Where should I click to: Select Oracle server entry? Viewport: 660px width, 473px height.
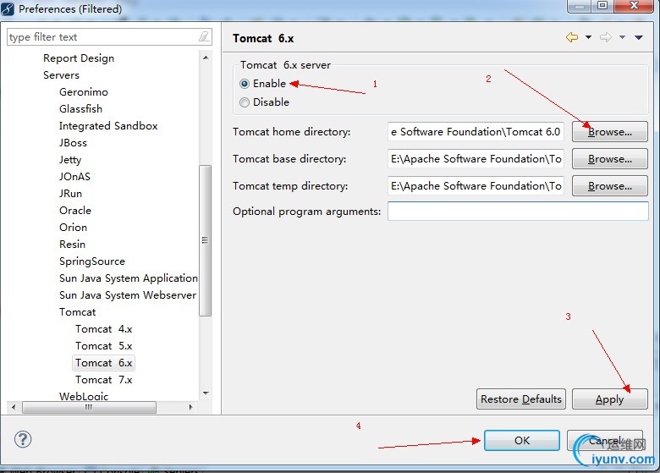[x=75, y=211]
